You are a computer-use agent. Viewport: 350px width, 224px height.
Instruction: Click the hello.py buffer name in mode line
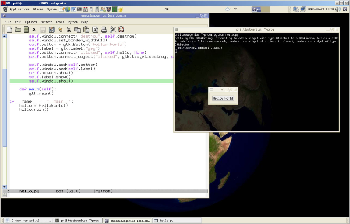click(x=29, y=191)
